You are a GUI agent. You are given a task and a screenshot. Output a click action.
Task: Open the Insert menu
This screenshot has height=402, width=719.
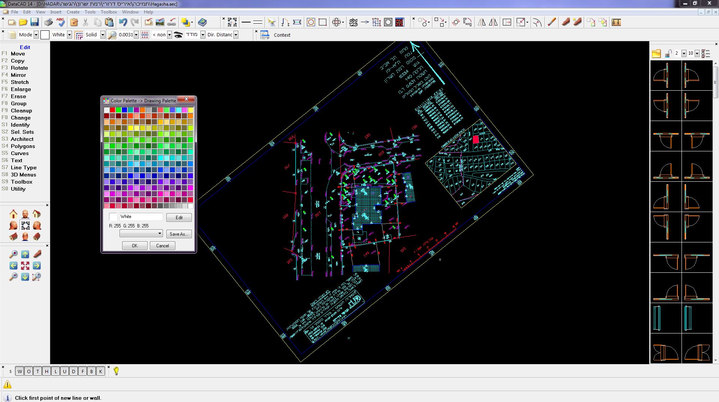coord(56,12)
